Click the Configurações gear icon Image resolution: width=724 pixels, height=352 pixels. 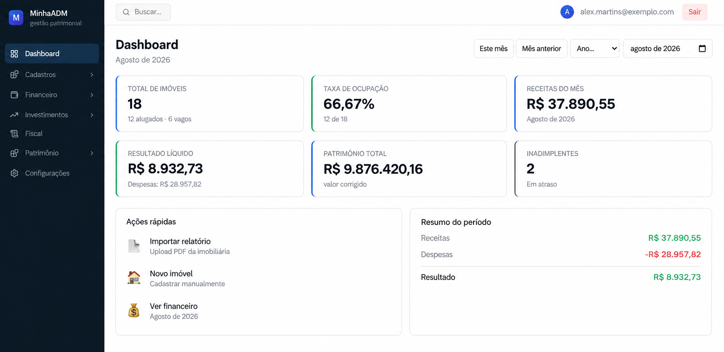[x=14, y=173]
